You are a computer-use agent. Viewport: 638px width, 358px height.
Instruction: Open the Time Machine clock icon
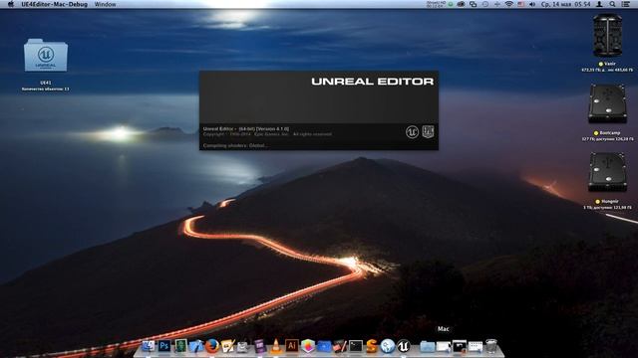(485, 4)
